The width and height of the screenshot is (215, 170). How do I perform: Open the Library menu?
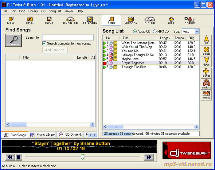33,11
